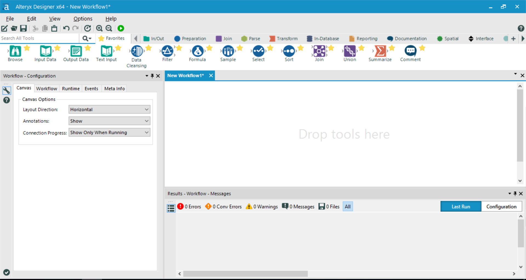
Task: Filter results by 0 Warnings
Action: click(x=262, y=206)
